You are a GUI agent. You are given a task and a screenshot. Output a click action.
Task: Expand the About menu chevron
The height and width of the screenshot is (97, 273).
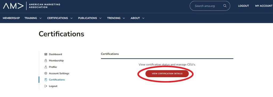(x=143, y=18)
